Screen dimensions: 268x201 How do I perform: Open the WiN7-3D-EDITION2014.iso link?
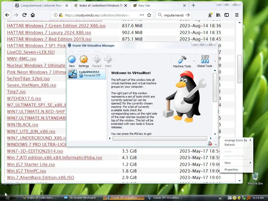35,151
